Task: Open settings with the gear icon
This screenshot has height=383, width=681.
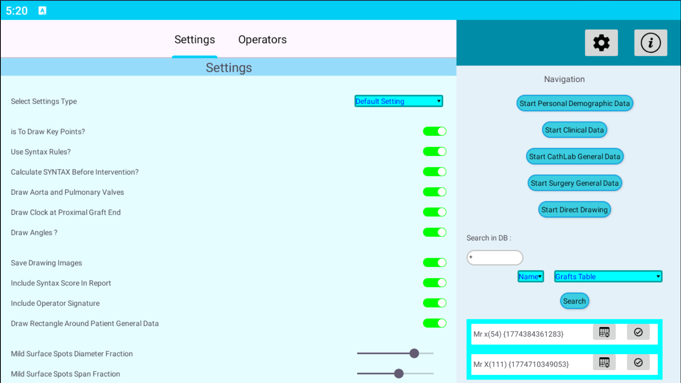Action: (x=601, y=43)
